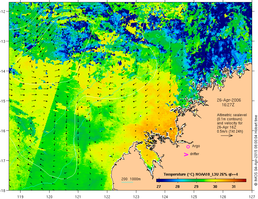The image size is (258, 199).
Task: Click the 124 longitude axis label
Action: [x=165, y=197]
